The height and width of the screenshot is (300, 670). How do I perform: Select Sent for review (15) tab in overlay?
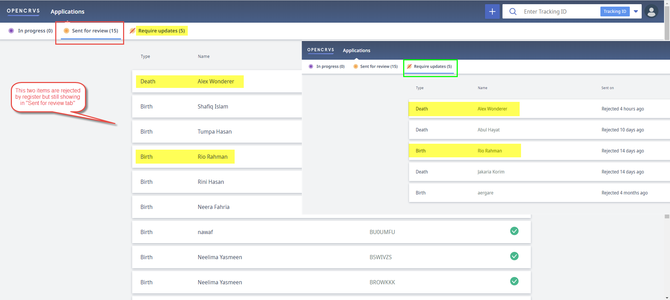point(376,66)
